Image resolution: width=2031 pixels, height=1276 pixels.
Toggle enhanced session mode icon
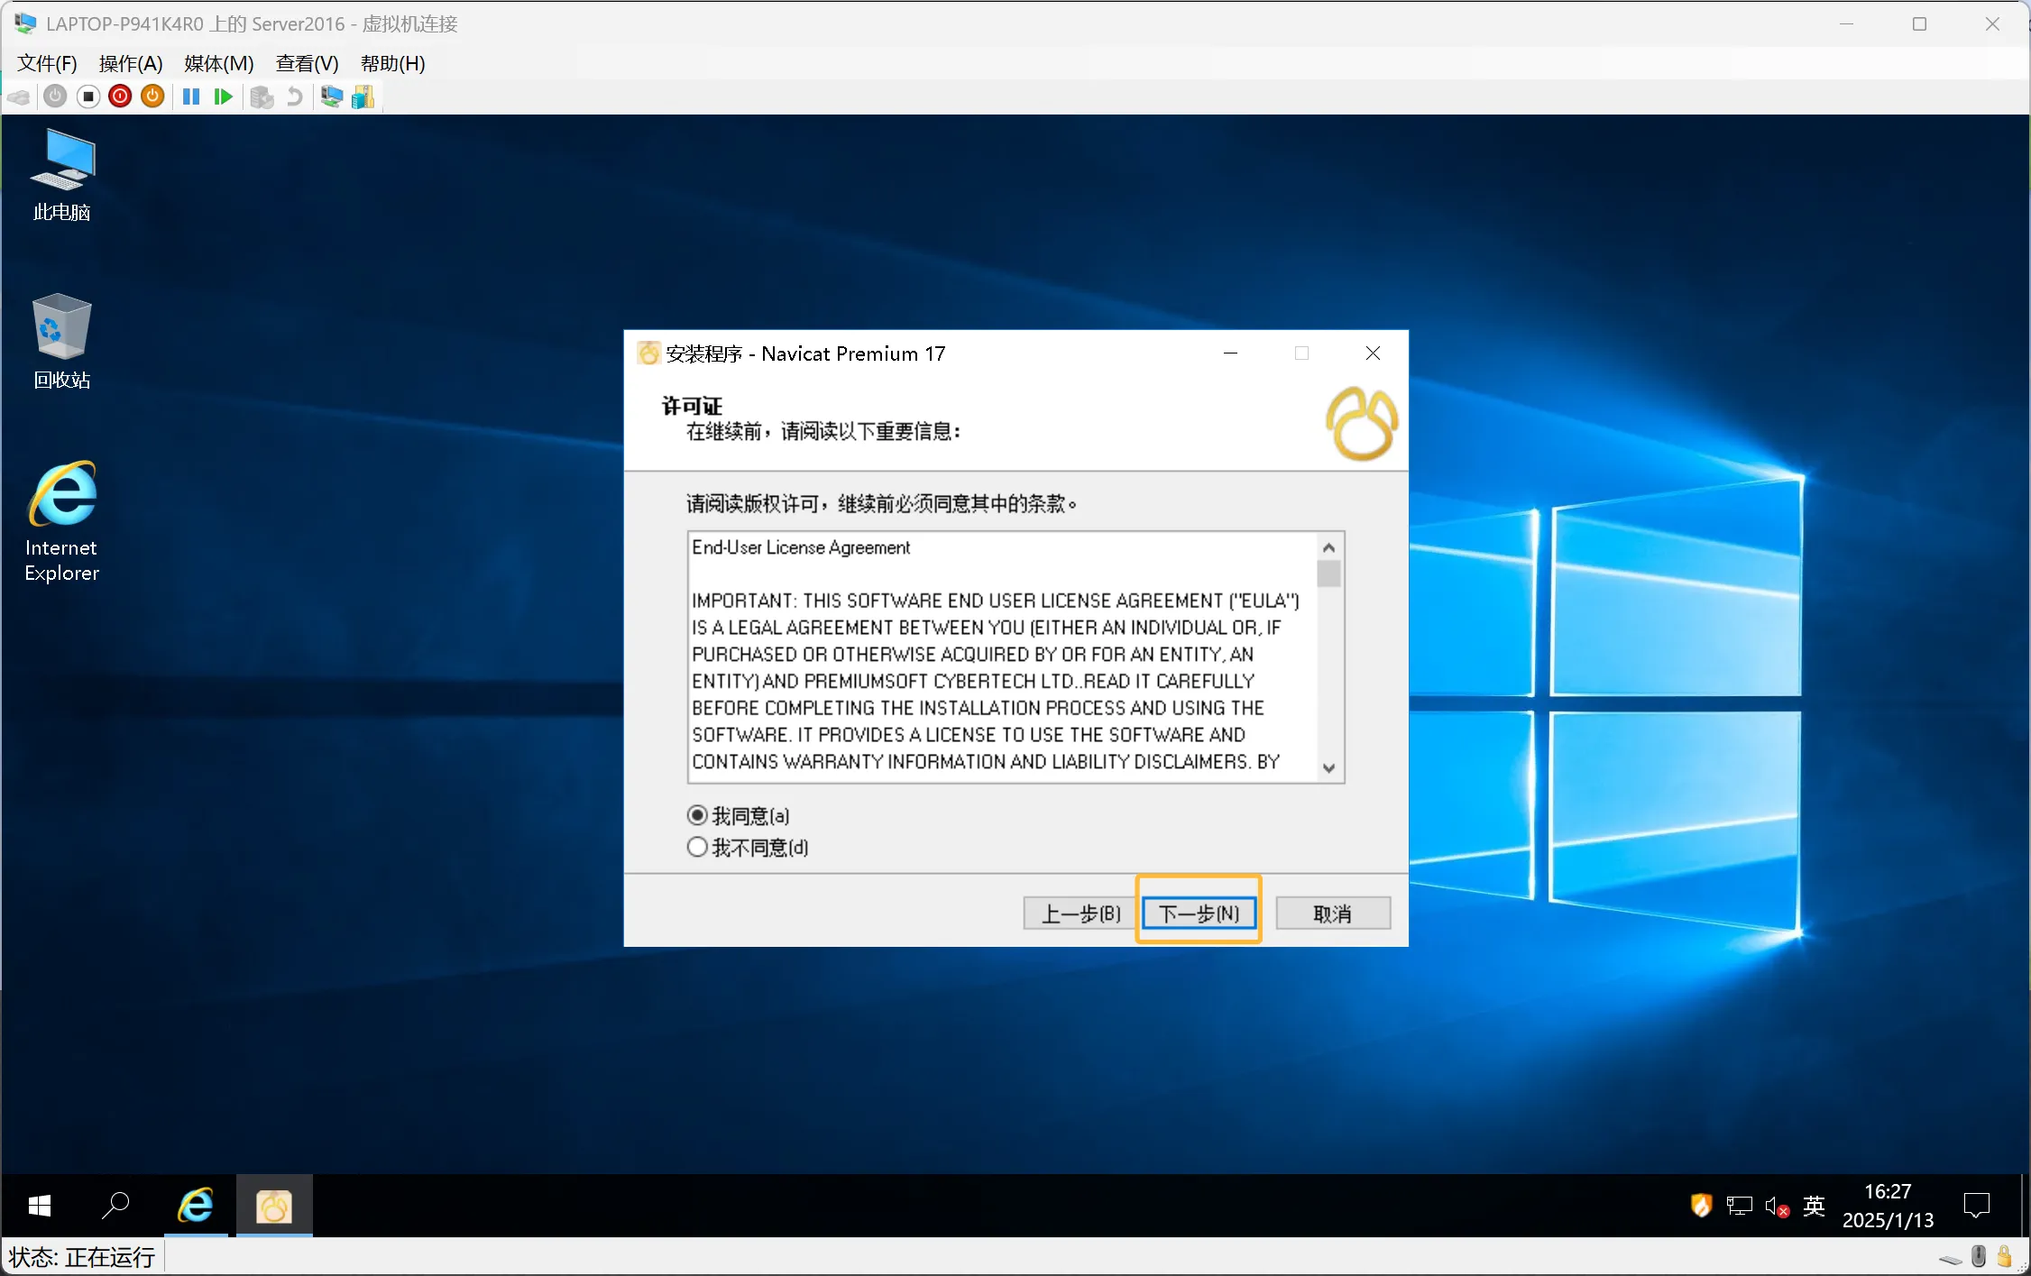[x=332, y=96]
